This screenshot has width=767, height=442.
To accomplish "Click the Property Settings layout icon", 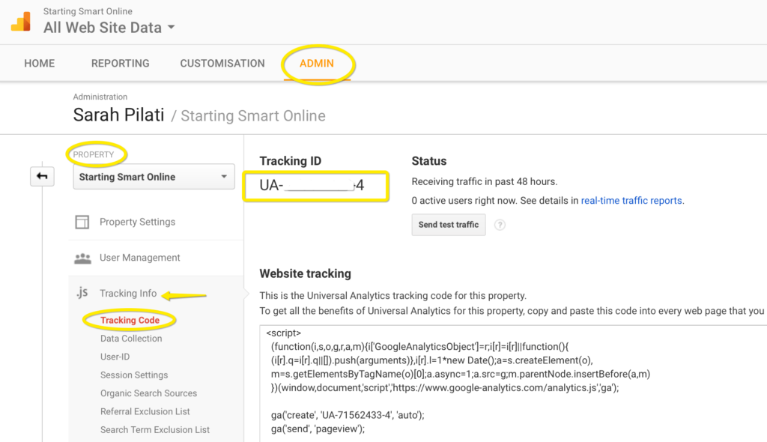I will pos(82,222).
